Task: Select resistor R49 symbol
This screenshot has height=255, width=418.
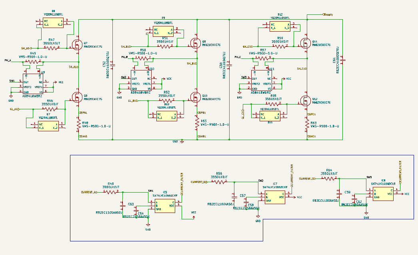Action: 111,192
